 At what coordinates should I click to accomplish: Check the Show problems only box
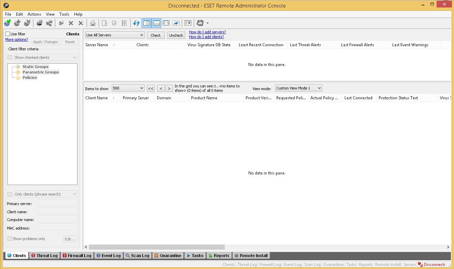click(10, 239)
